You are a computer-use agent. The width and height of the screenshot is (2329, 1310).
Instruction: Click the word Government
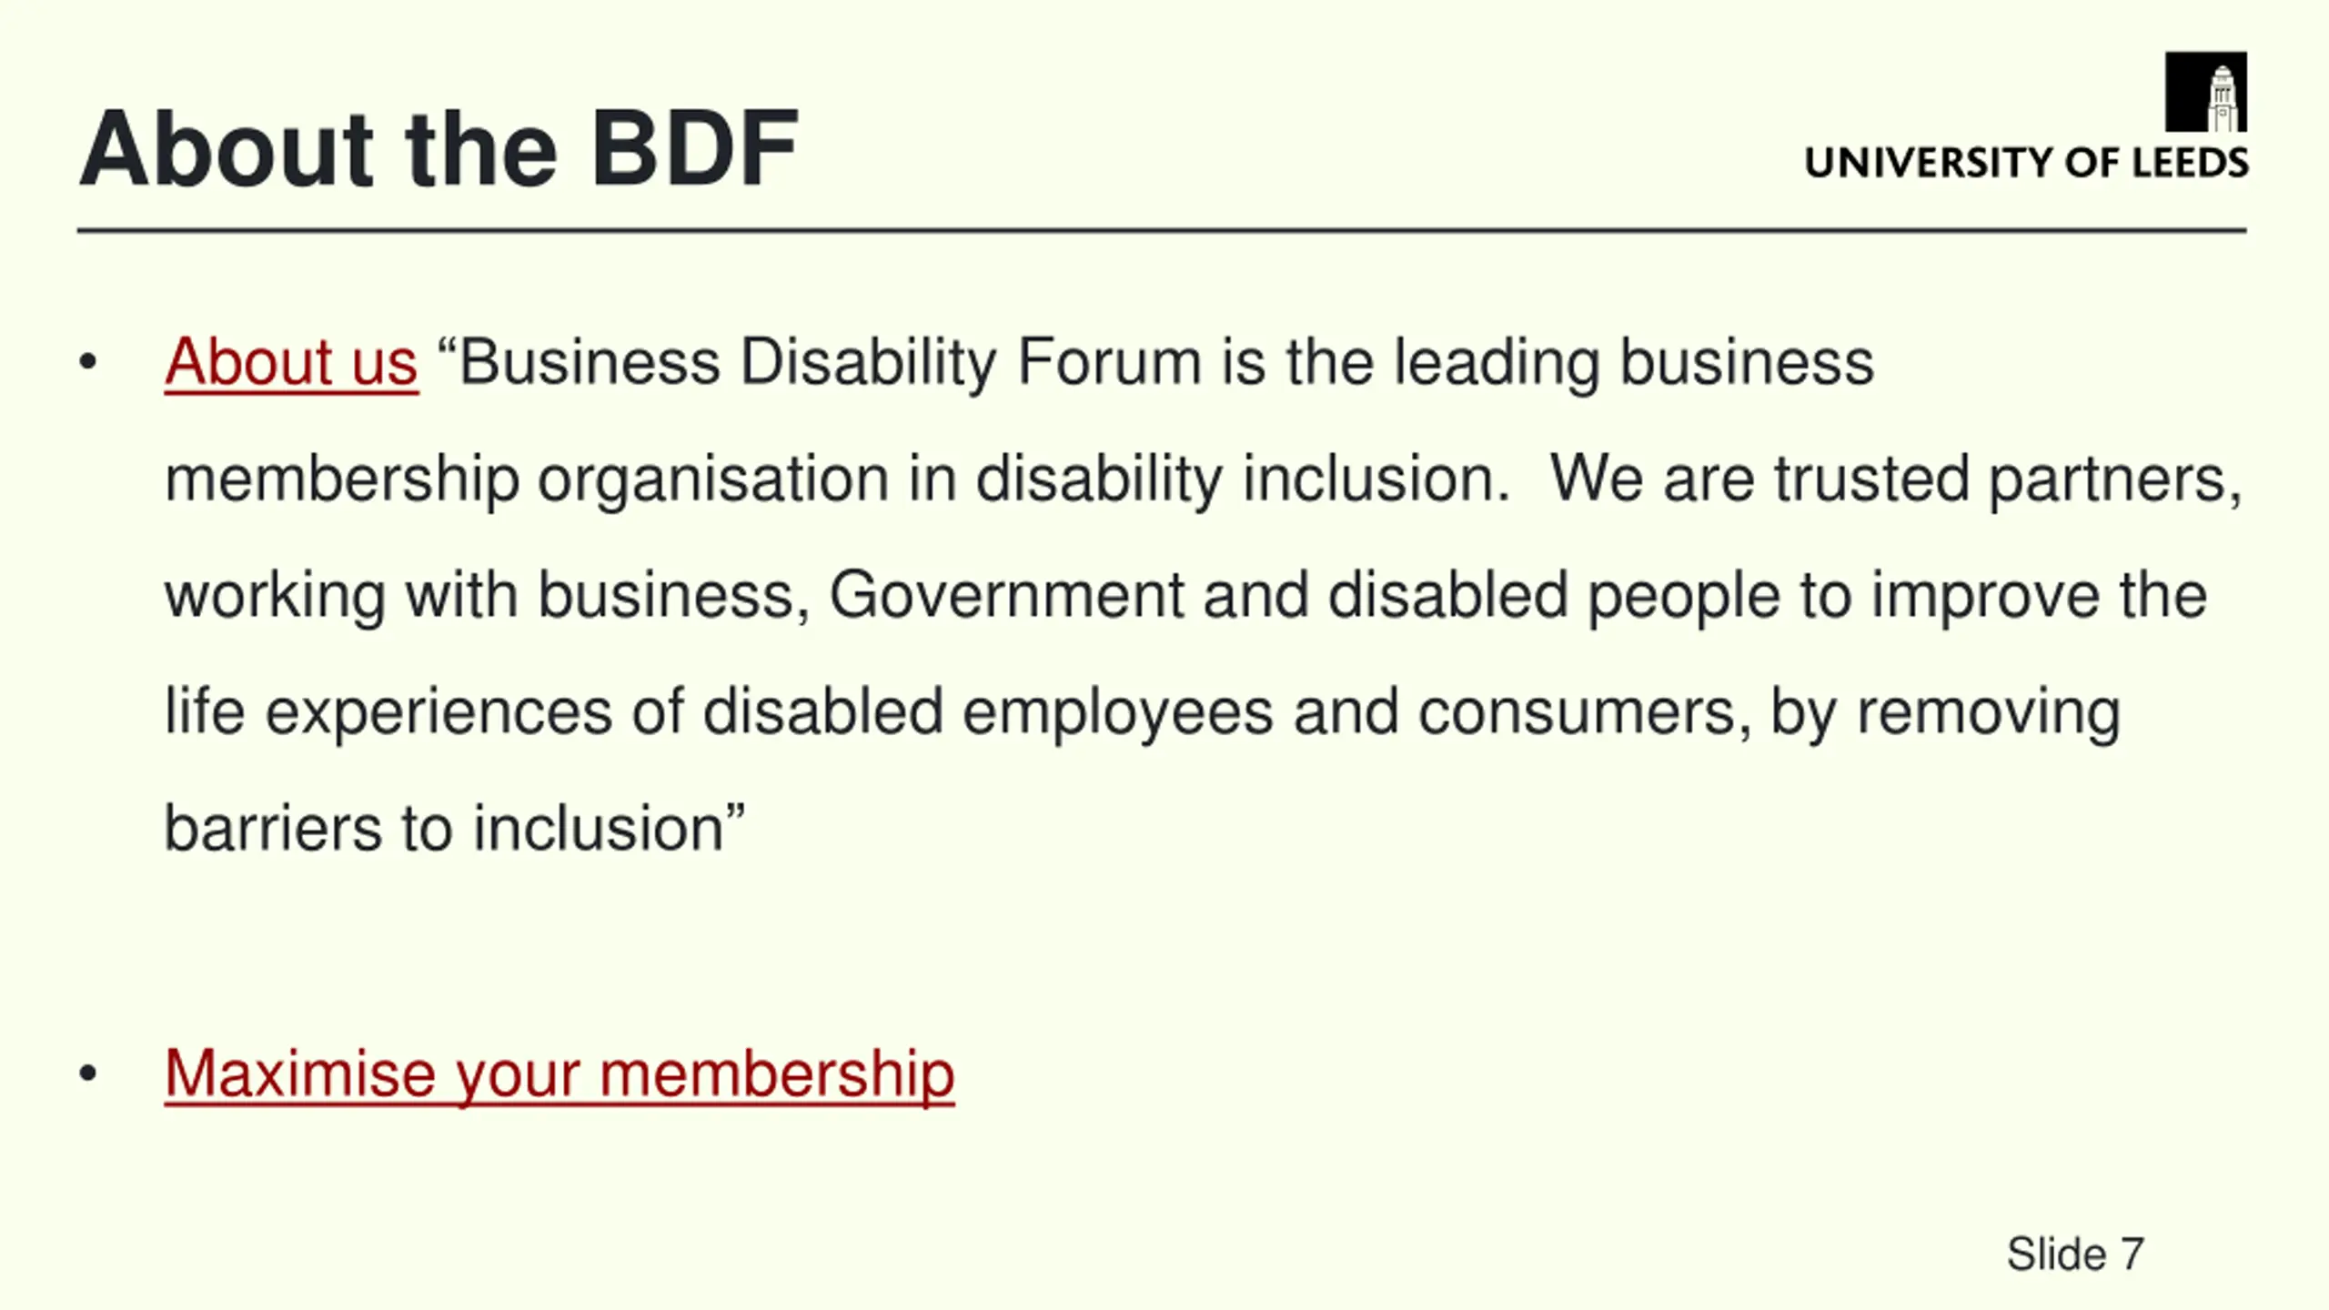pos(1006,596)
